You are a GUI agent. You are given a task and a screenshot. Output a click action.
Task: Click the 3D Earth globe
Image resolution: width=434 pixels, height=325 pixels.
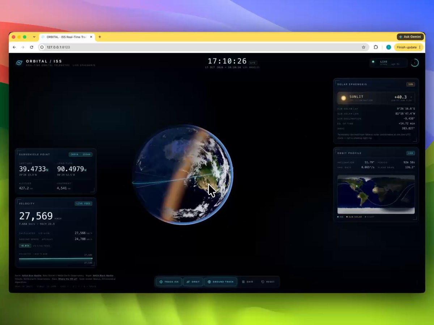tap(183, 175)
